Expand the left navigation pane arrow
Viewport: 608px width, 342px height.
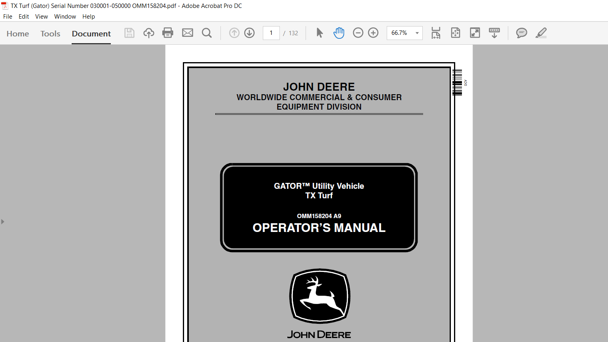2,222
